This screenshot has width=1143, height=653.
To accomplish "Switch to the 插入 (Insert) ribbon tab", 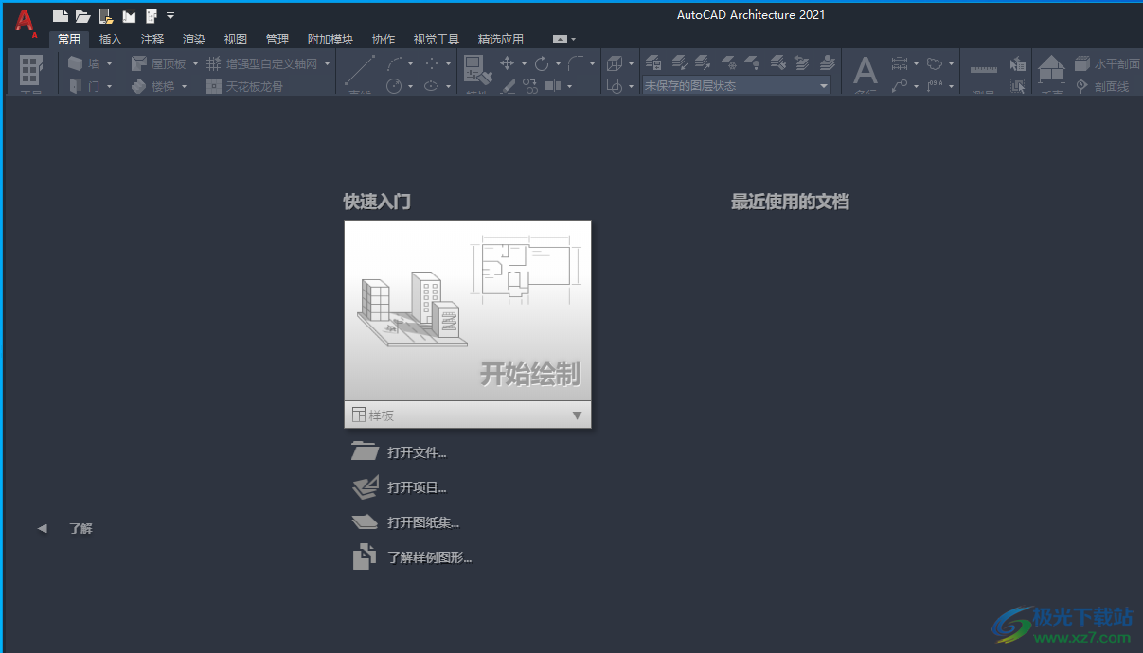I will [111, 39].
